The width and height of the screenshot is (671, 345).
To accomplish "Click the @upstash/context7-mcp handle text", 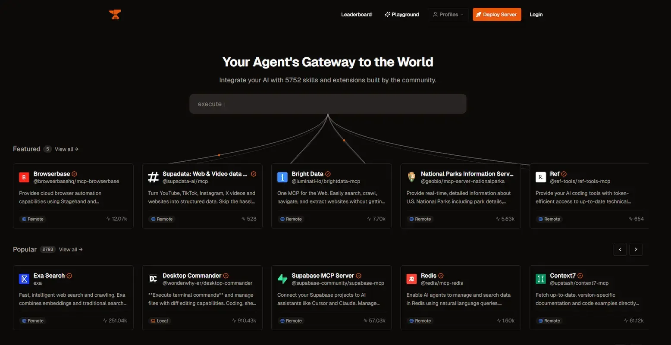I will pos(579,283).
